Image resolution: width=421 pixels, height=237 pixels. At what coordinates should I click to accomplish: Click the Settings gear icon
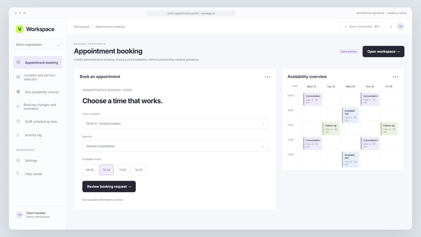[x=18, y=160]
